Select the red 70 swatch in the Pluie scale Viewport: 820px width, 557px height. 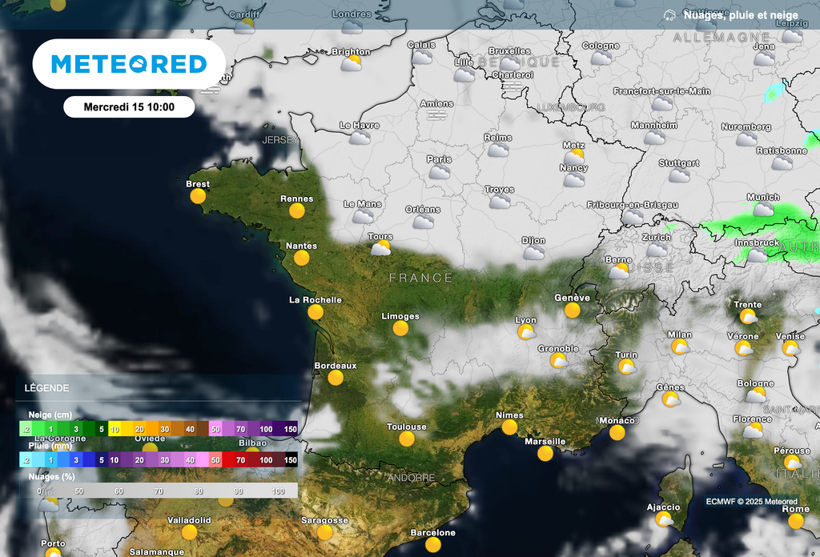point(240,460)
